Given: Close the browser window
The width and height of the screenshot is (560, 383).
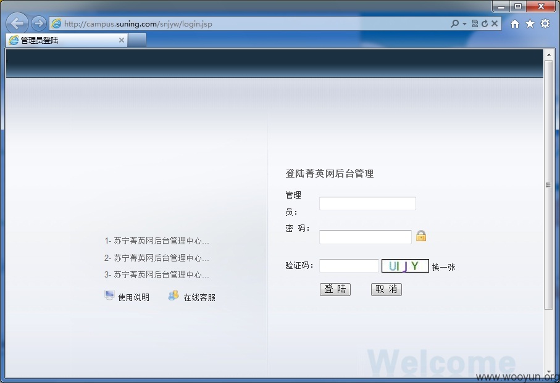Looking at the screenshot, I should pyautogui.click(x=541, y=6).
